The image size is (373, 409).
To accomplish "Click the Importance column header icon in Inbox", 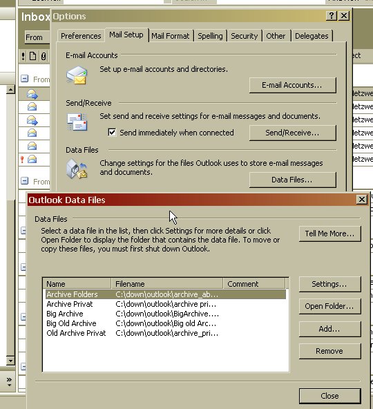I will (23, 56).
